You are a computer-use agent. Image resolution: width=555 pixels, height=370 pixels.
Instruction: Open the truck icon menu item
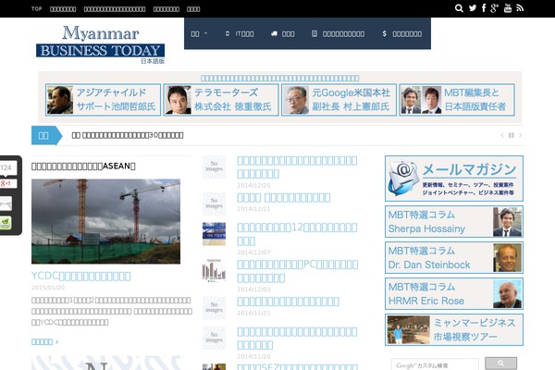point(282,34)
